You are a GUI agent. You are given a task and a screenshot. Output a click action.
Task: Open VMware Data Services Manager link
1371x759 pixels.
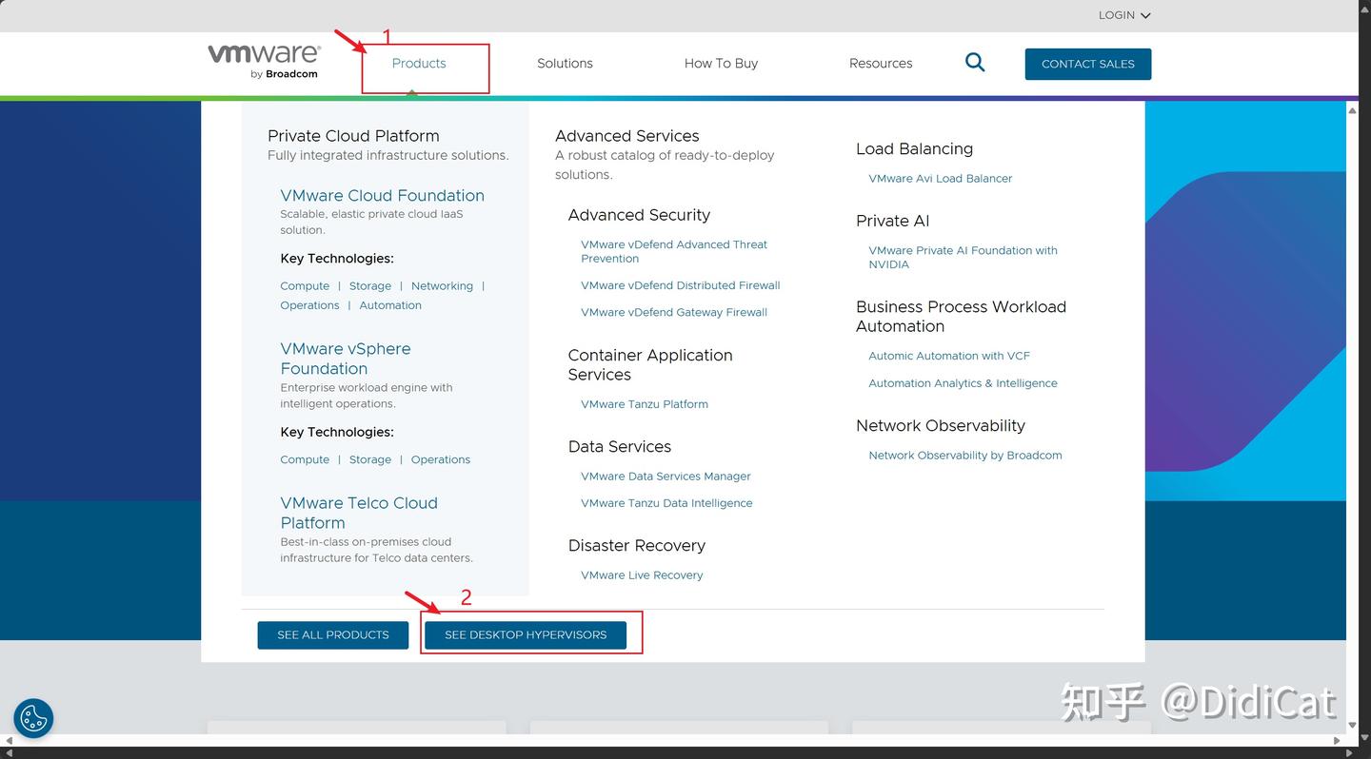666,477
